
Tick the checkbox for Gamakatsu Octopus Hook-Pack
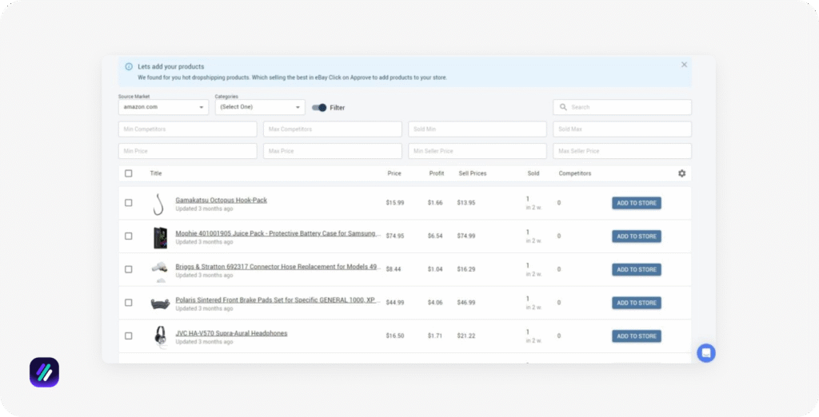[129, 203]
